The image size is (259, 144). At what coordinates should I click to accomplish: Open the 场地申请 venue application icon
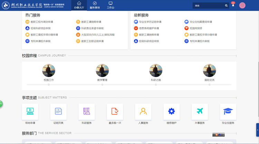pos(30,112)
